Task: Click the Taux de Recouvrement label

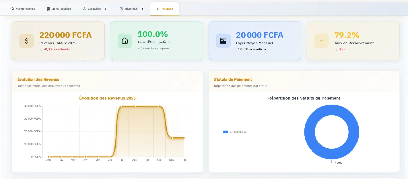Action: pyautogui.click(x=354, y=43)
